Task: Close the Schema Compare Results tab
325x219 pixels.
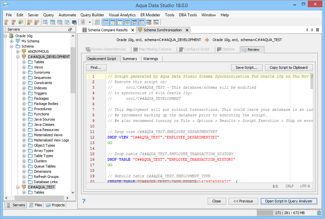Action: pyautogui.click(x=133, y=30)
